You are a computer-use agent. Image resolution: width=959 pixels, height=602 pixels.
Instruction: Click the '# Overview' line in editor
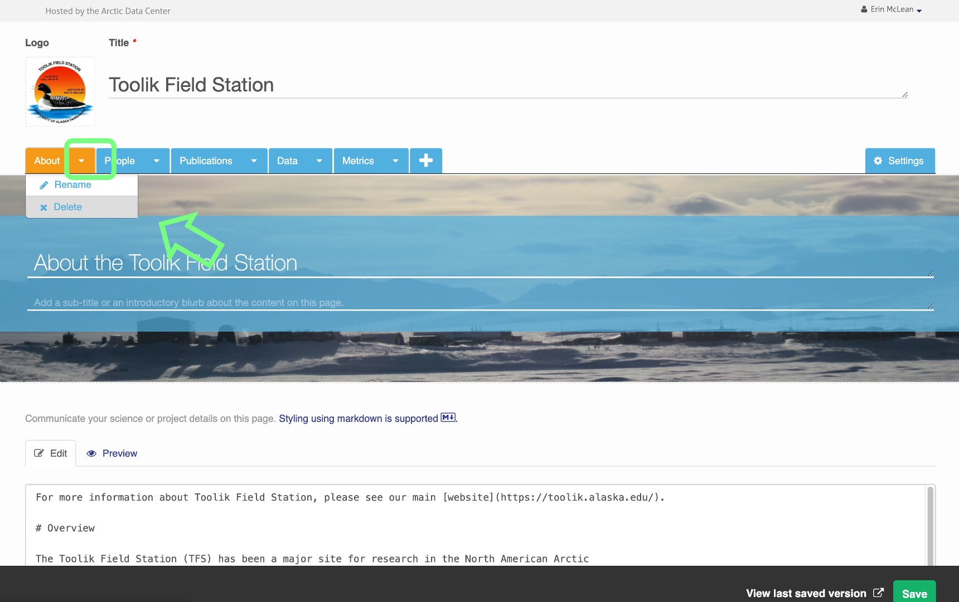[65, 528]
